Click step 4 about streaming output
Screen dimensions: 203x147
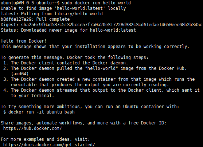pos(101,93)
